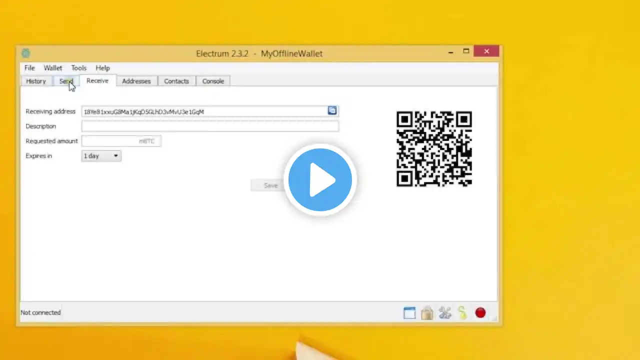Screen dimensions: 640x360
Task: Click the red network status indicator
Action: (x=480, y=312)
